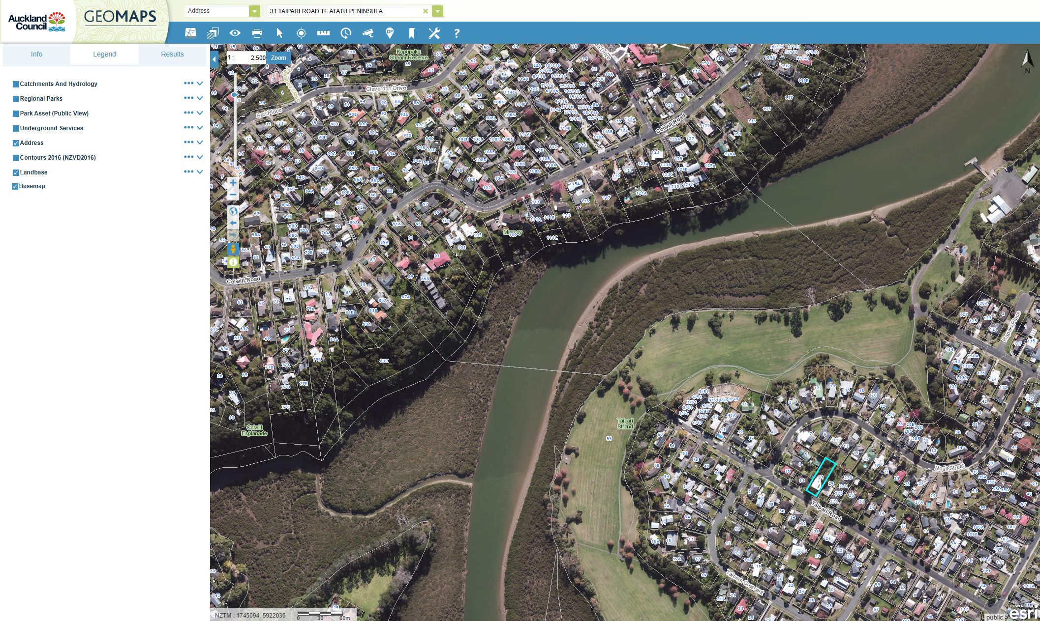Toggle the Basemap checkbox off
The image size is (1040, 621).
click(15, 186)
